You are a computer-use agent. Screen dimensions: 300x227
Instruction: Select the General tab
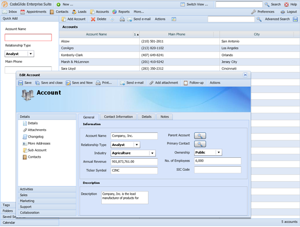(89, 117)
